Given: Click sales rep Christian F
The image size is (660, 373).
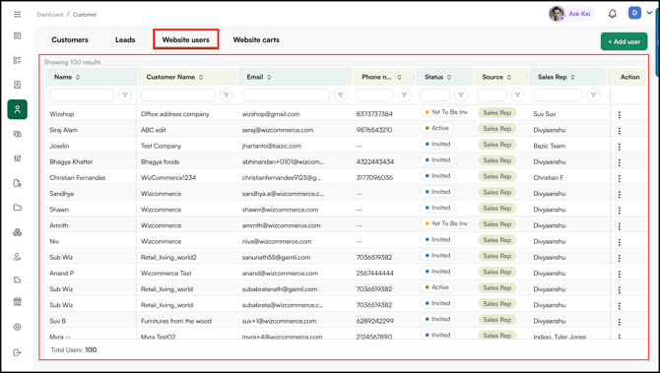Looking at the screenshot, I should pyautogui.click(x=548, y=177).
